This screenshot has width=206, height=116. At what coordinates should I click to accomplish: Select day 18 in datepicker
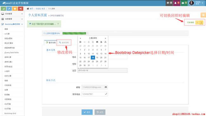tap(93, 58)
